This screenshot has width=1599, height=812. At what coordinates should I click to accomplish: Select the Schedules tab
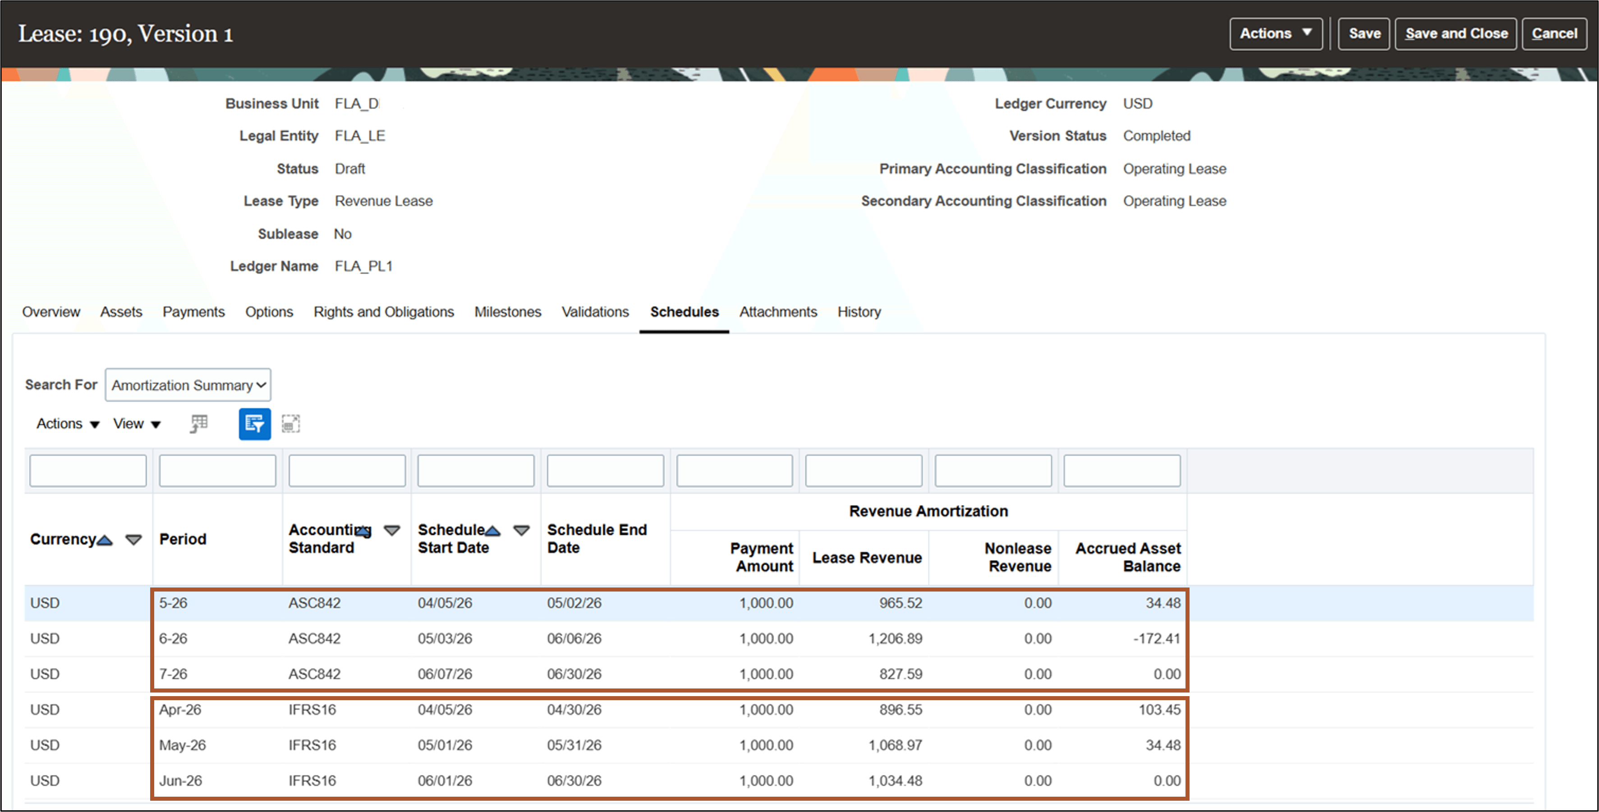pyautogui.click(x=684, y=312)
